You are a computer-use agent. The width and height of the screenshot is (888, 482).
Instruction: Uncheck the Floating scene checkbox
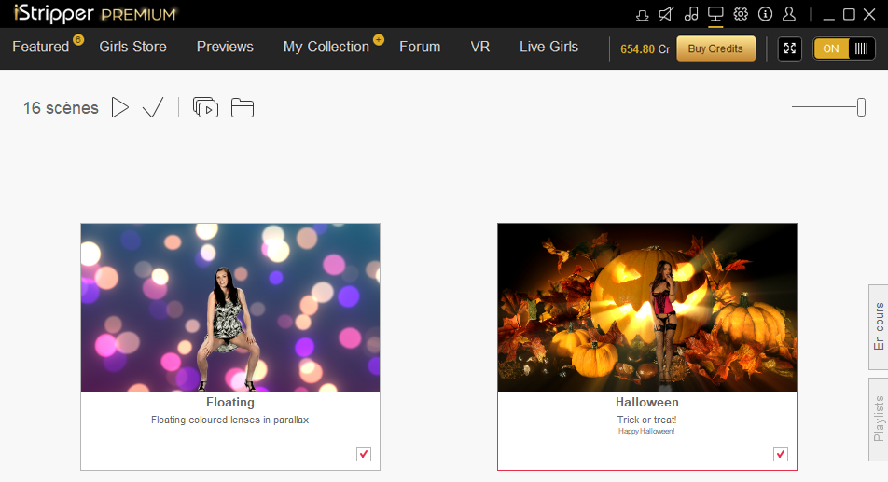point(364,454)
